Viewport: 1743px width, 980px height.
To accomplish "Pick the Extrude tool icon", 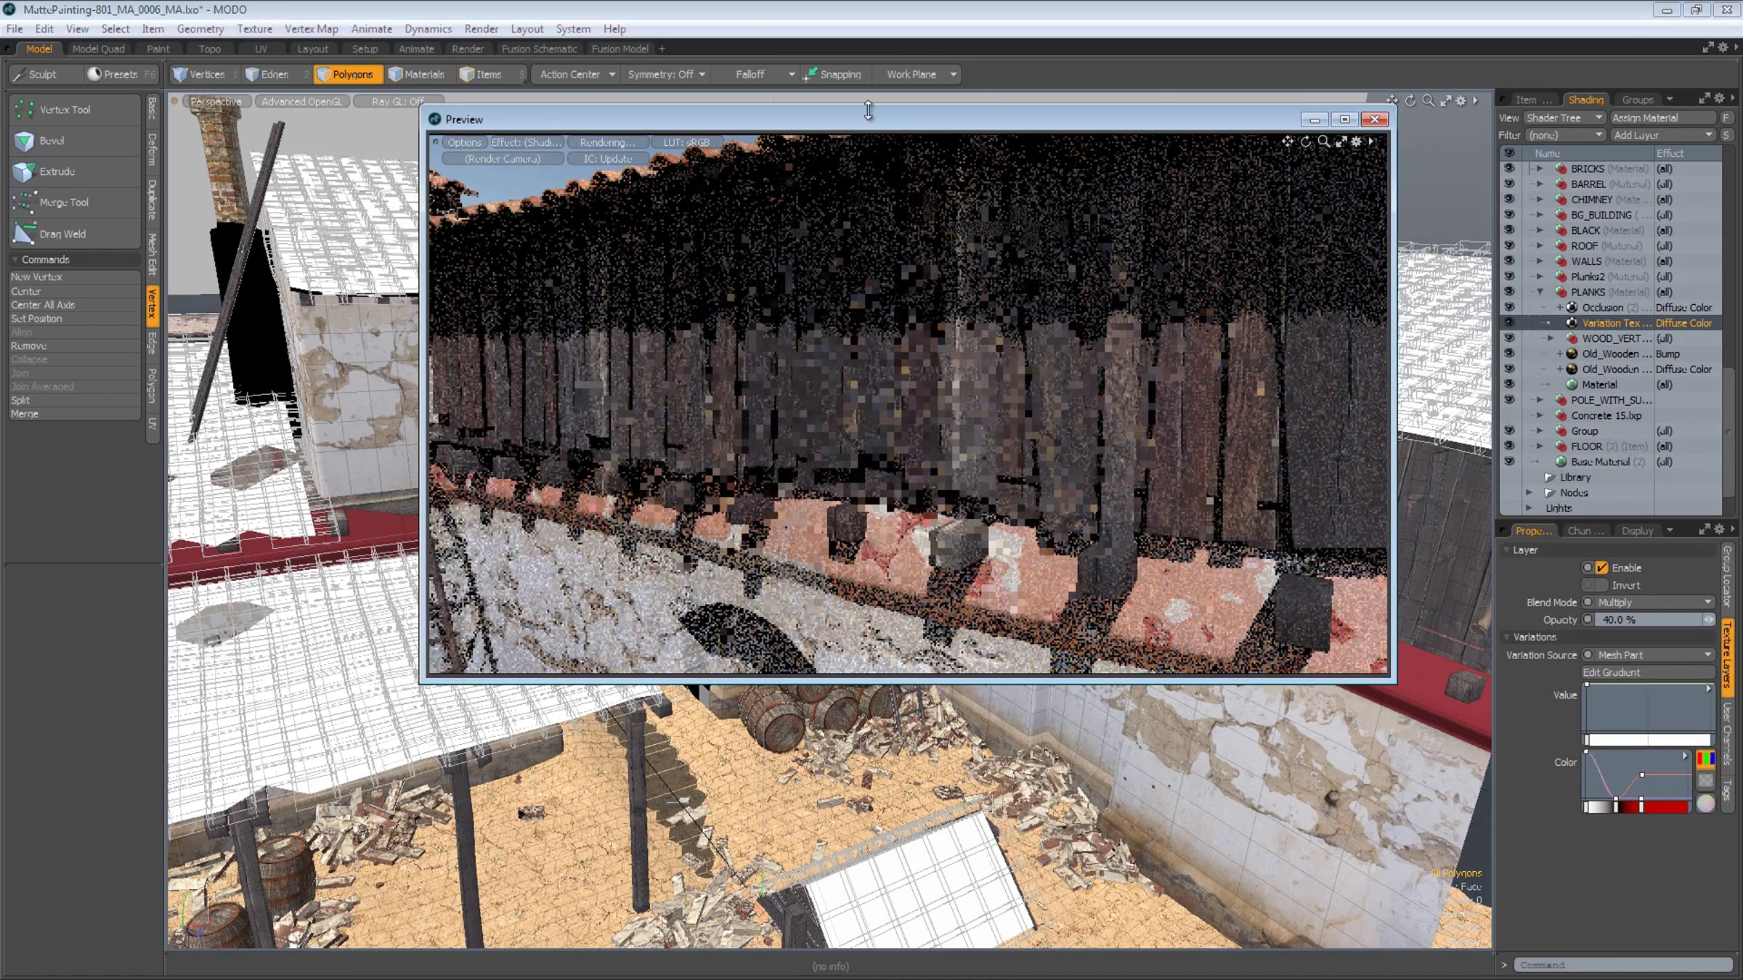I will tap(24, 171).
